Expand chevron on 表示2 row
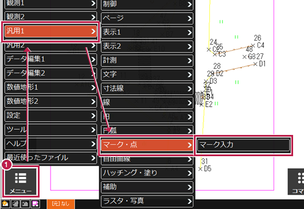The image size is (304, 209). click(190, 47)
